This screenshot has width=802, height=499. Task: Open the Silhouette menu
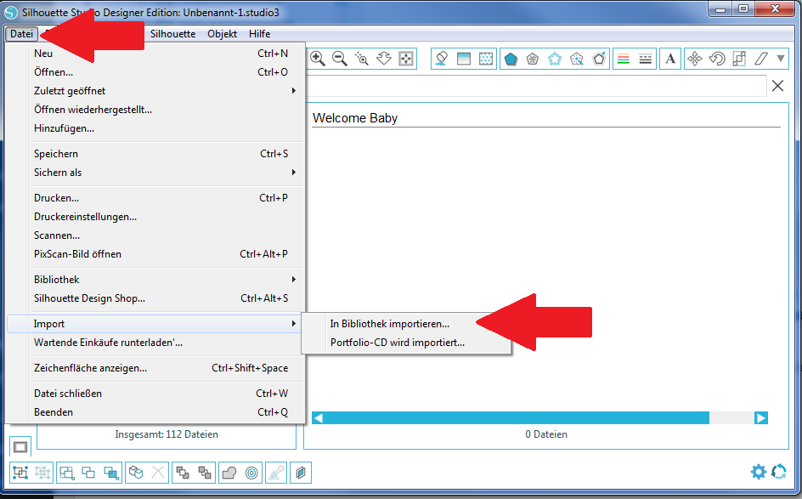coord(172,33)
